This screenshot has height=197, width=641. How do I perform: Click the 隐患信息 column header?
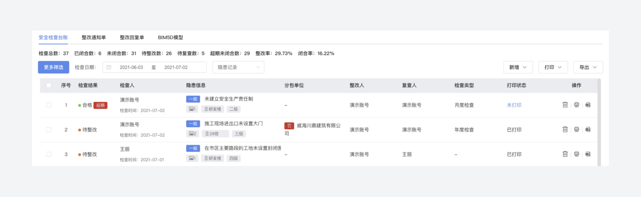tap(196, 85)
